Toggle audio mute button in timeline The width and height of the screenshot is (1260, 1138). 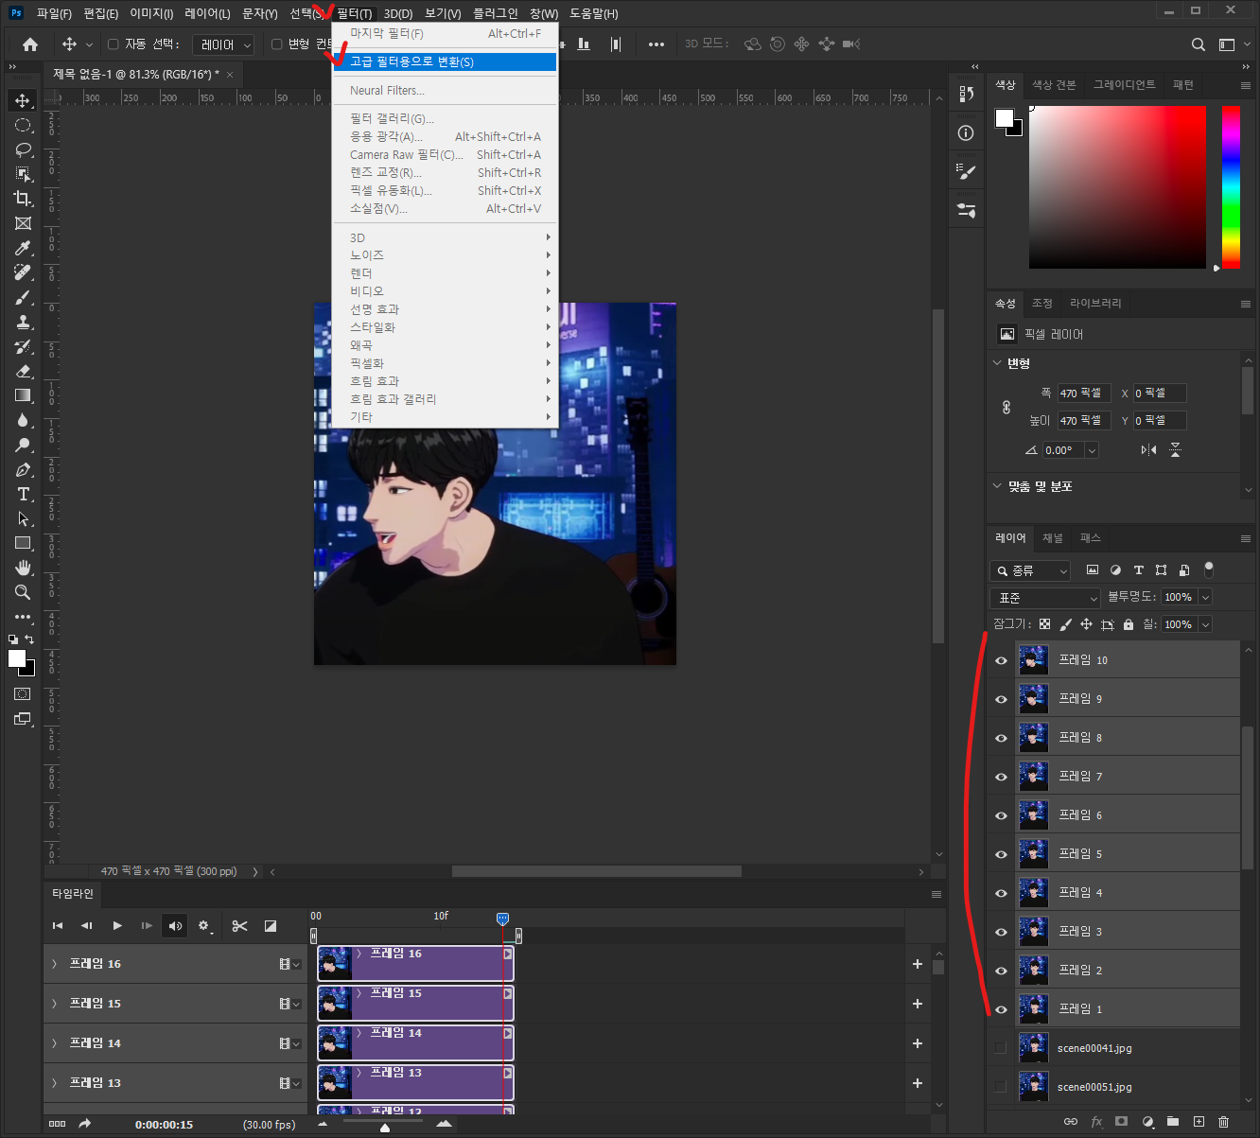[175, 926]
